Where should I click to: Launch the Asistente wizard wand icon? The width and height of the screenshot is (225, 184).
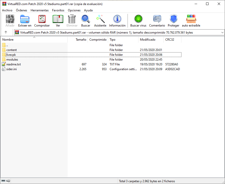tap(100, 19)
